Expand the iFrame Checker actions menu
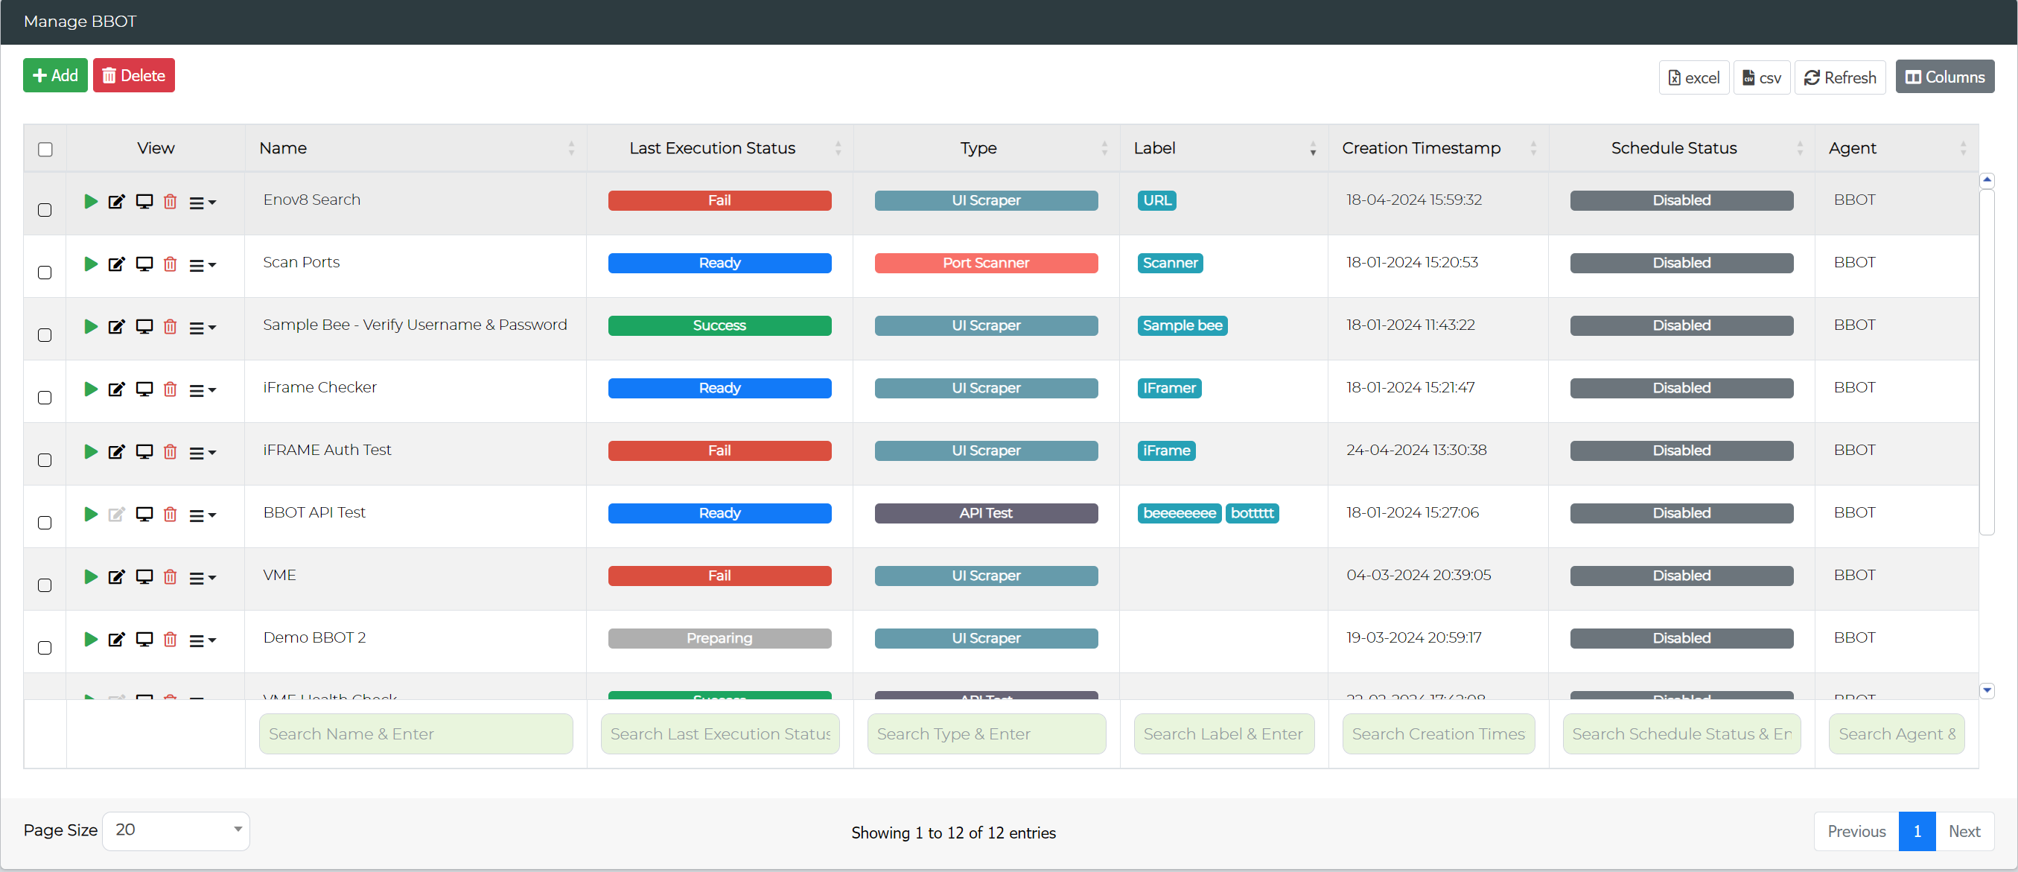Image resolution: width=2018 pixels, height=872 pixels. tap(203, 391)
